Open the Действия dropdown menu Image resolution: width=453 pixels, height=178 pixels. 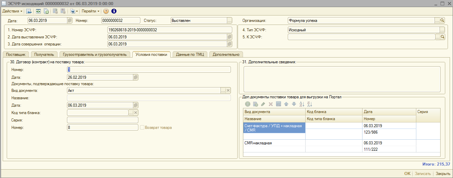(x=12, y=11)
